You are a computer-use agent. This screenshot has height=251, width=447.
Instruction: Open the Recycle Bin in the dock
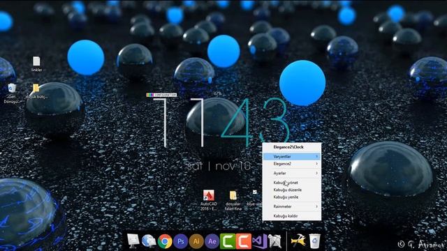314,241
